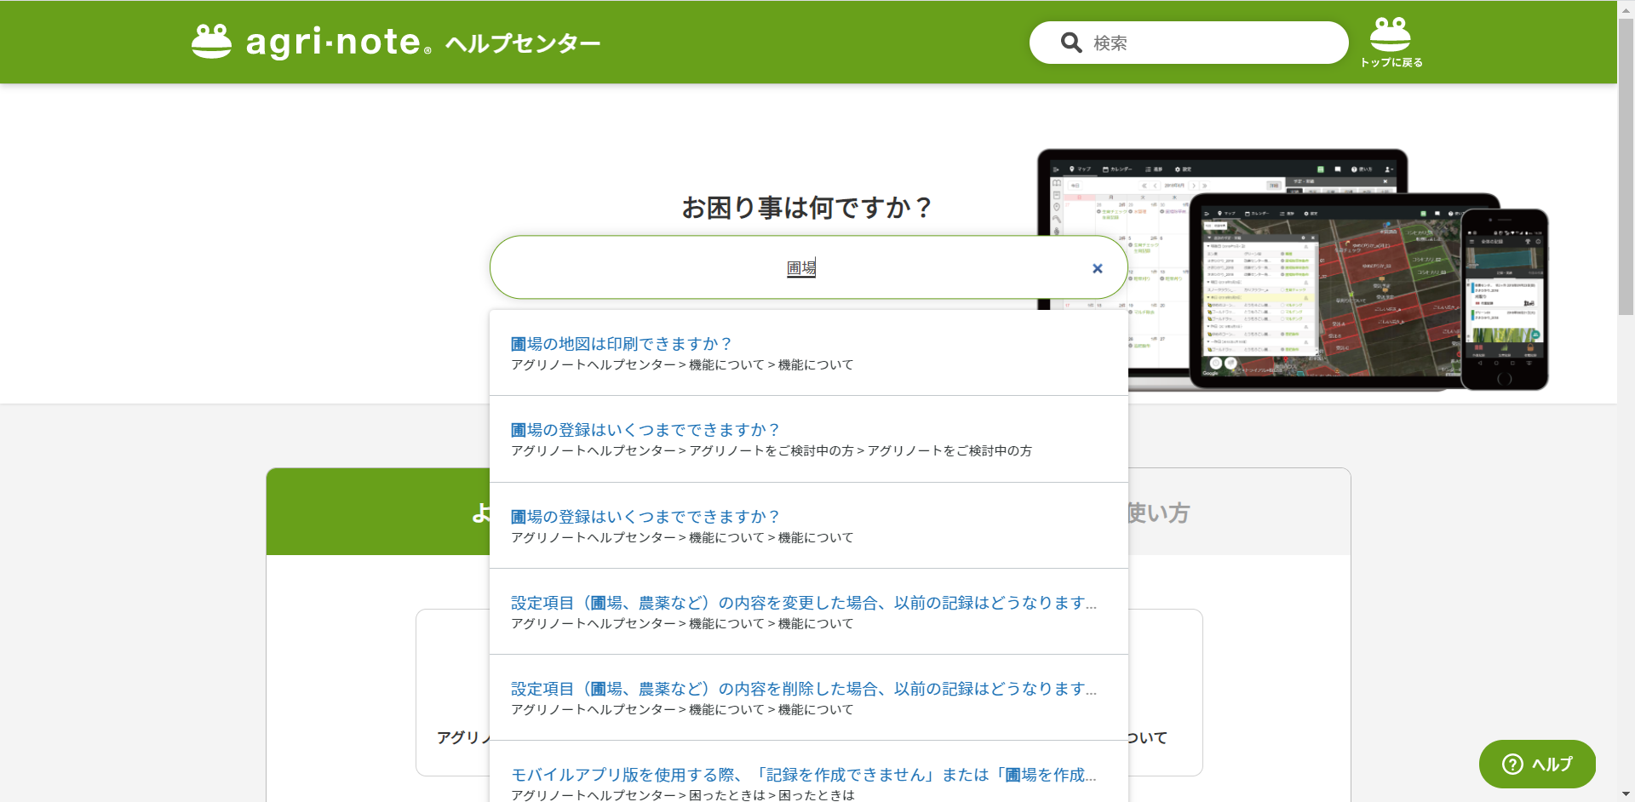Click the magnifier icon in header search
This screenshot has width=1635, height=802.
click(1070, 43)
